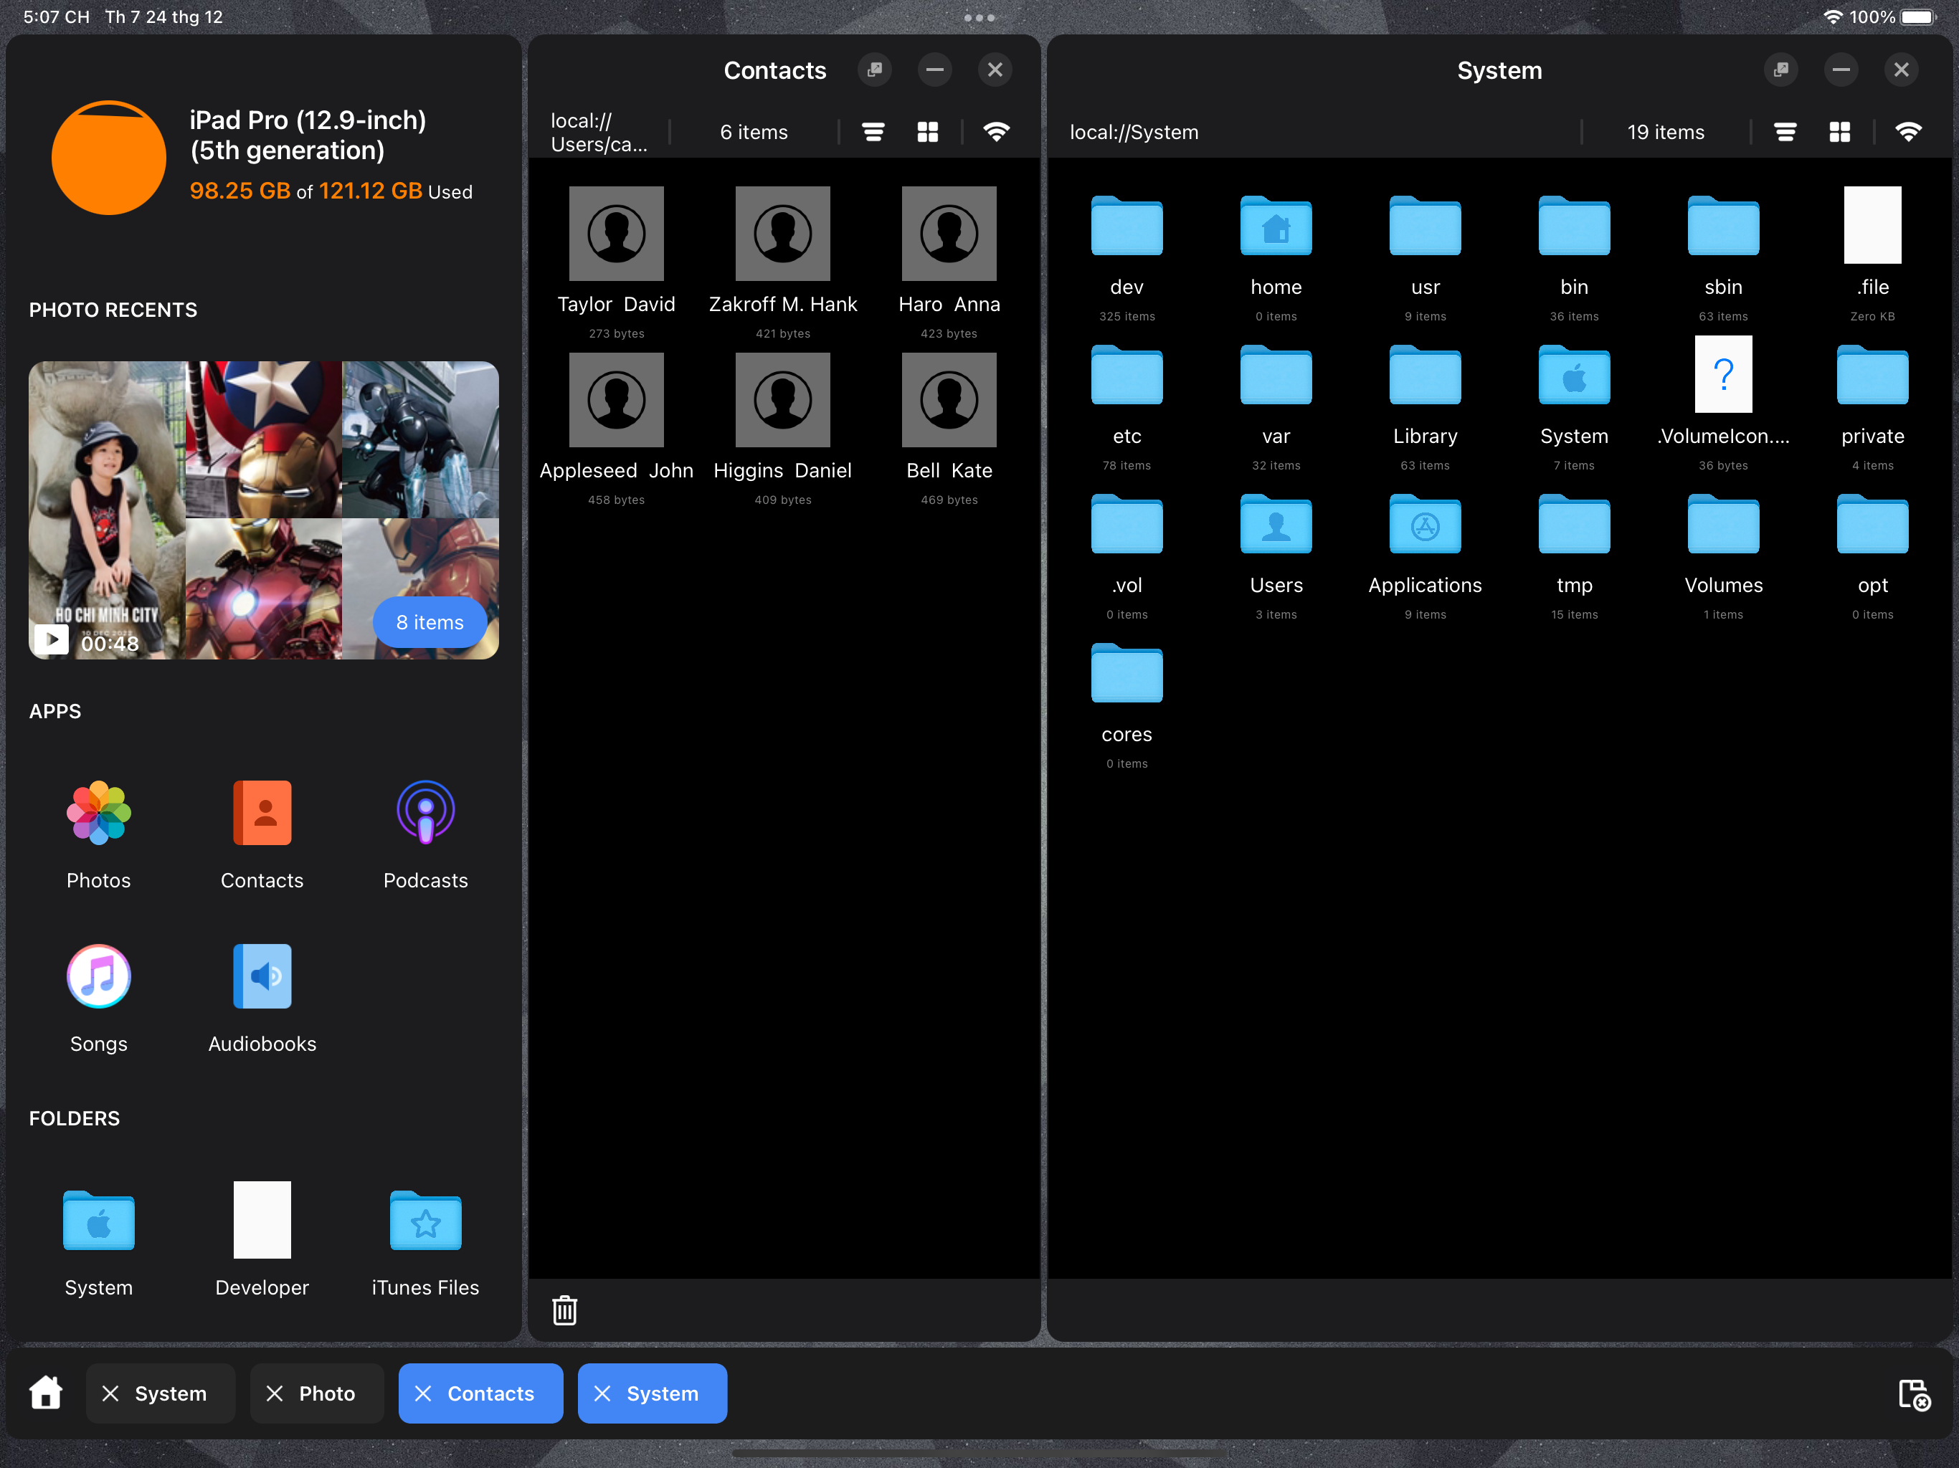Image resolution: width=1959 pixels, height=1468 pixels.
Task: Switch System window to list view
Action: pyautogui.click(x=1785, y=132)
